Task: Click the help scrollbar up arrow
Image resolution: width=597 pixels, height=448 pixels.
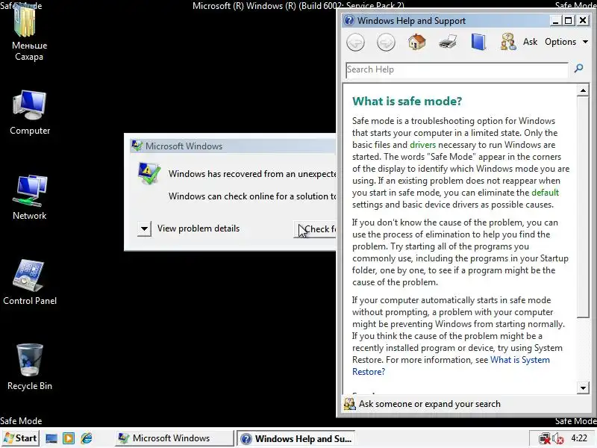Action: click(583, 90)
